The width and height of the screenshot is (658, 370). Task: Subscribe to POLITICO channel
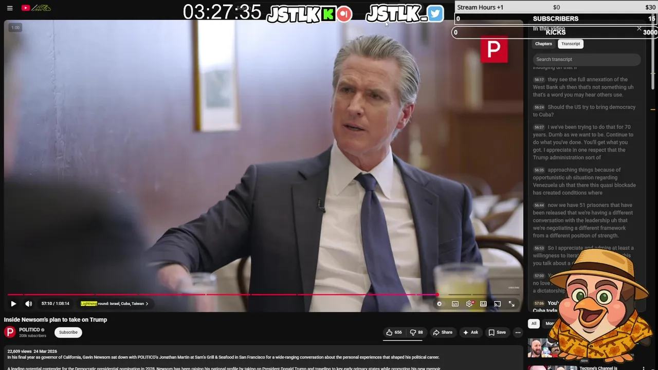tap(68, 332)
